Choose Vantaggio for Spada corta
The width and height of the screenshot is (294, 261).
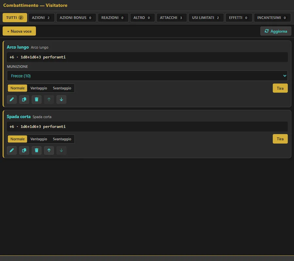click(39, 139)
